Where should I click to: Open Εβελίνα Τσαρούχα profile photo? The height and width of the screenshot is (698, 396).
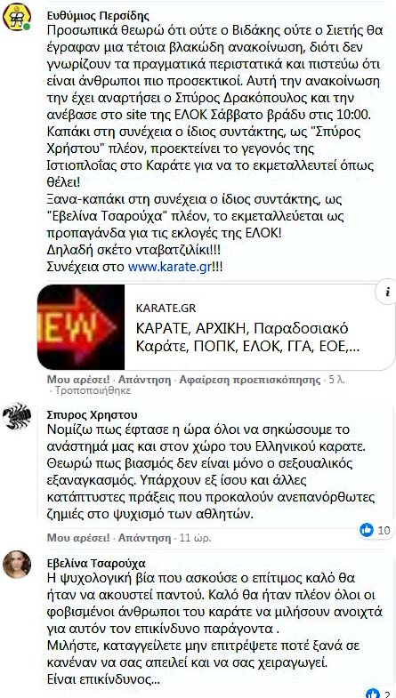point(17,565)
